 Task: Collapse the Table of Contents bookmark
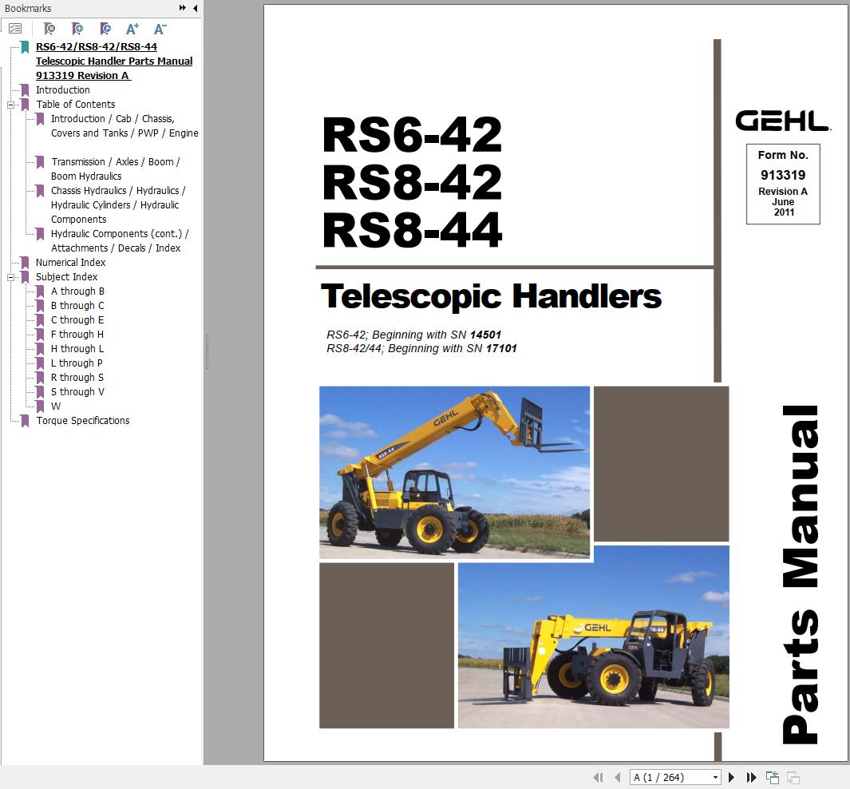tap(10, 105)
